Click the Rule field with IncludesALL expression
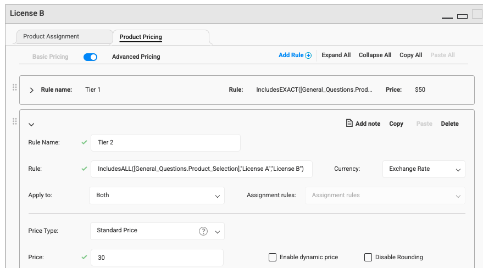The image size is (483, 268). click(202, 169)
